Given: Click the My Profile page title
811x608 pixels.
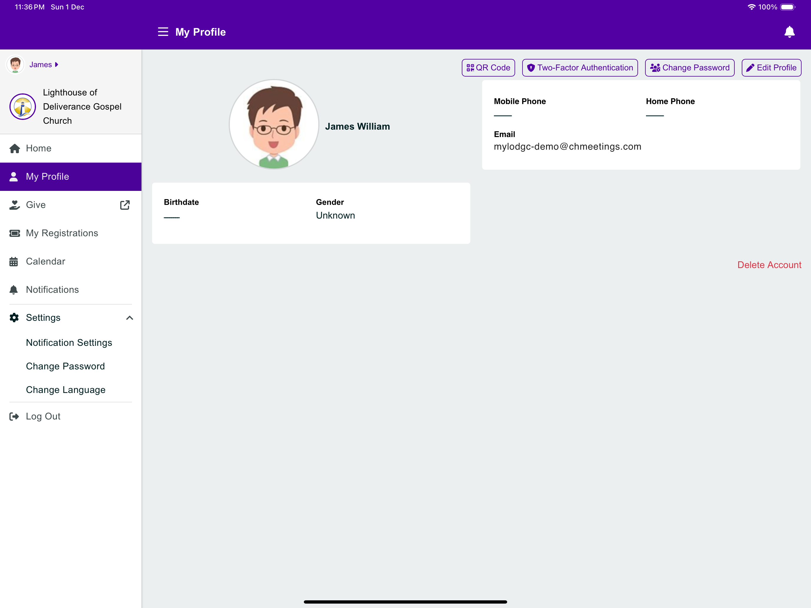Looking at the screenshot, I should [201, 32].
